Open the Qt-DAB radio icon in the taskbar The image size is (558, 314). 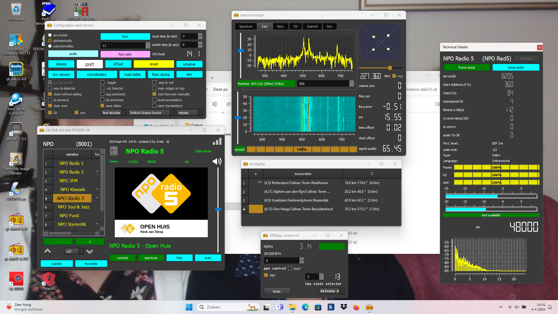tap(369, 307)
